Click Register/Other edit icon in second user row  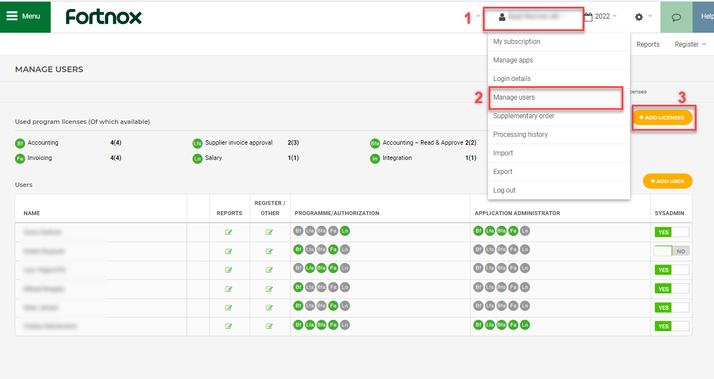269,251
